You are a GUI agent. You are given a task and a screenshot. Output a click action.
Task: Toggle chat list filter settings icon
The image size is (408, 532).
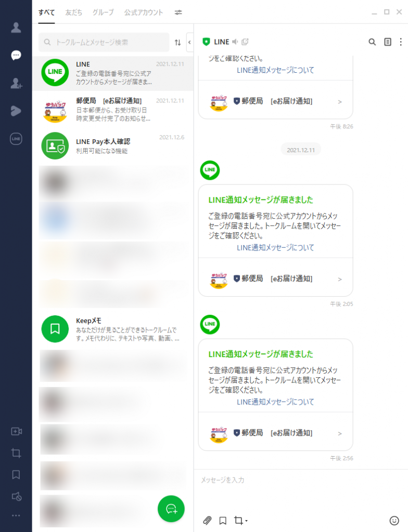click(x=178, y=12)
